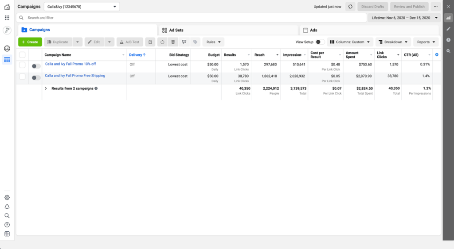This screenshot has width=454, height=249.
Task: Check the box for Fall Promo Free Shipping
Action: (22, 77)
